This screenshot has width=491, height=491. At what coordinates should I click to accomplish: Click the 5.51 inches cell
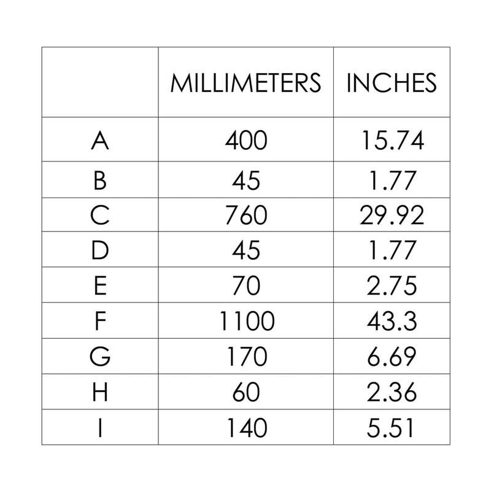point(390,427)
